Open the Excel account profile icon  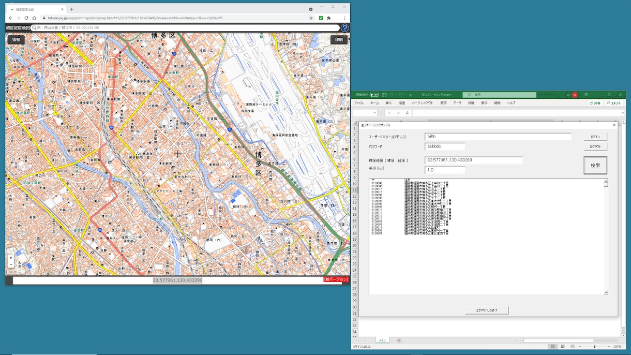575,95
